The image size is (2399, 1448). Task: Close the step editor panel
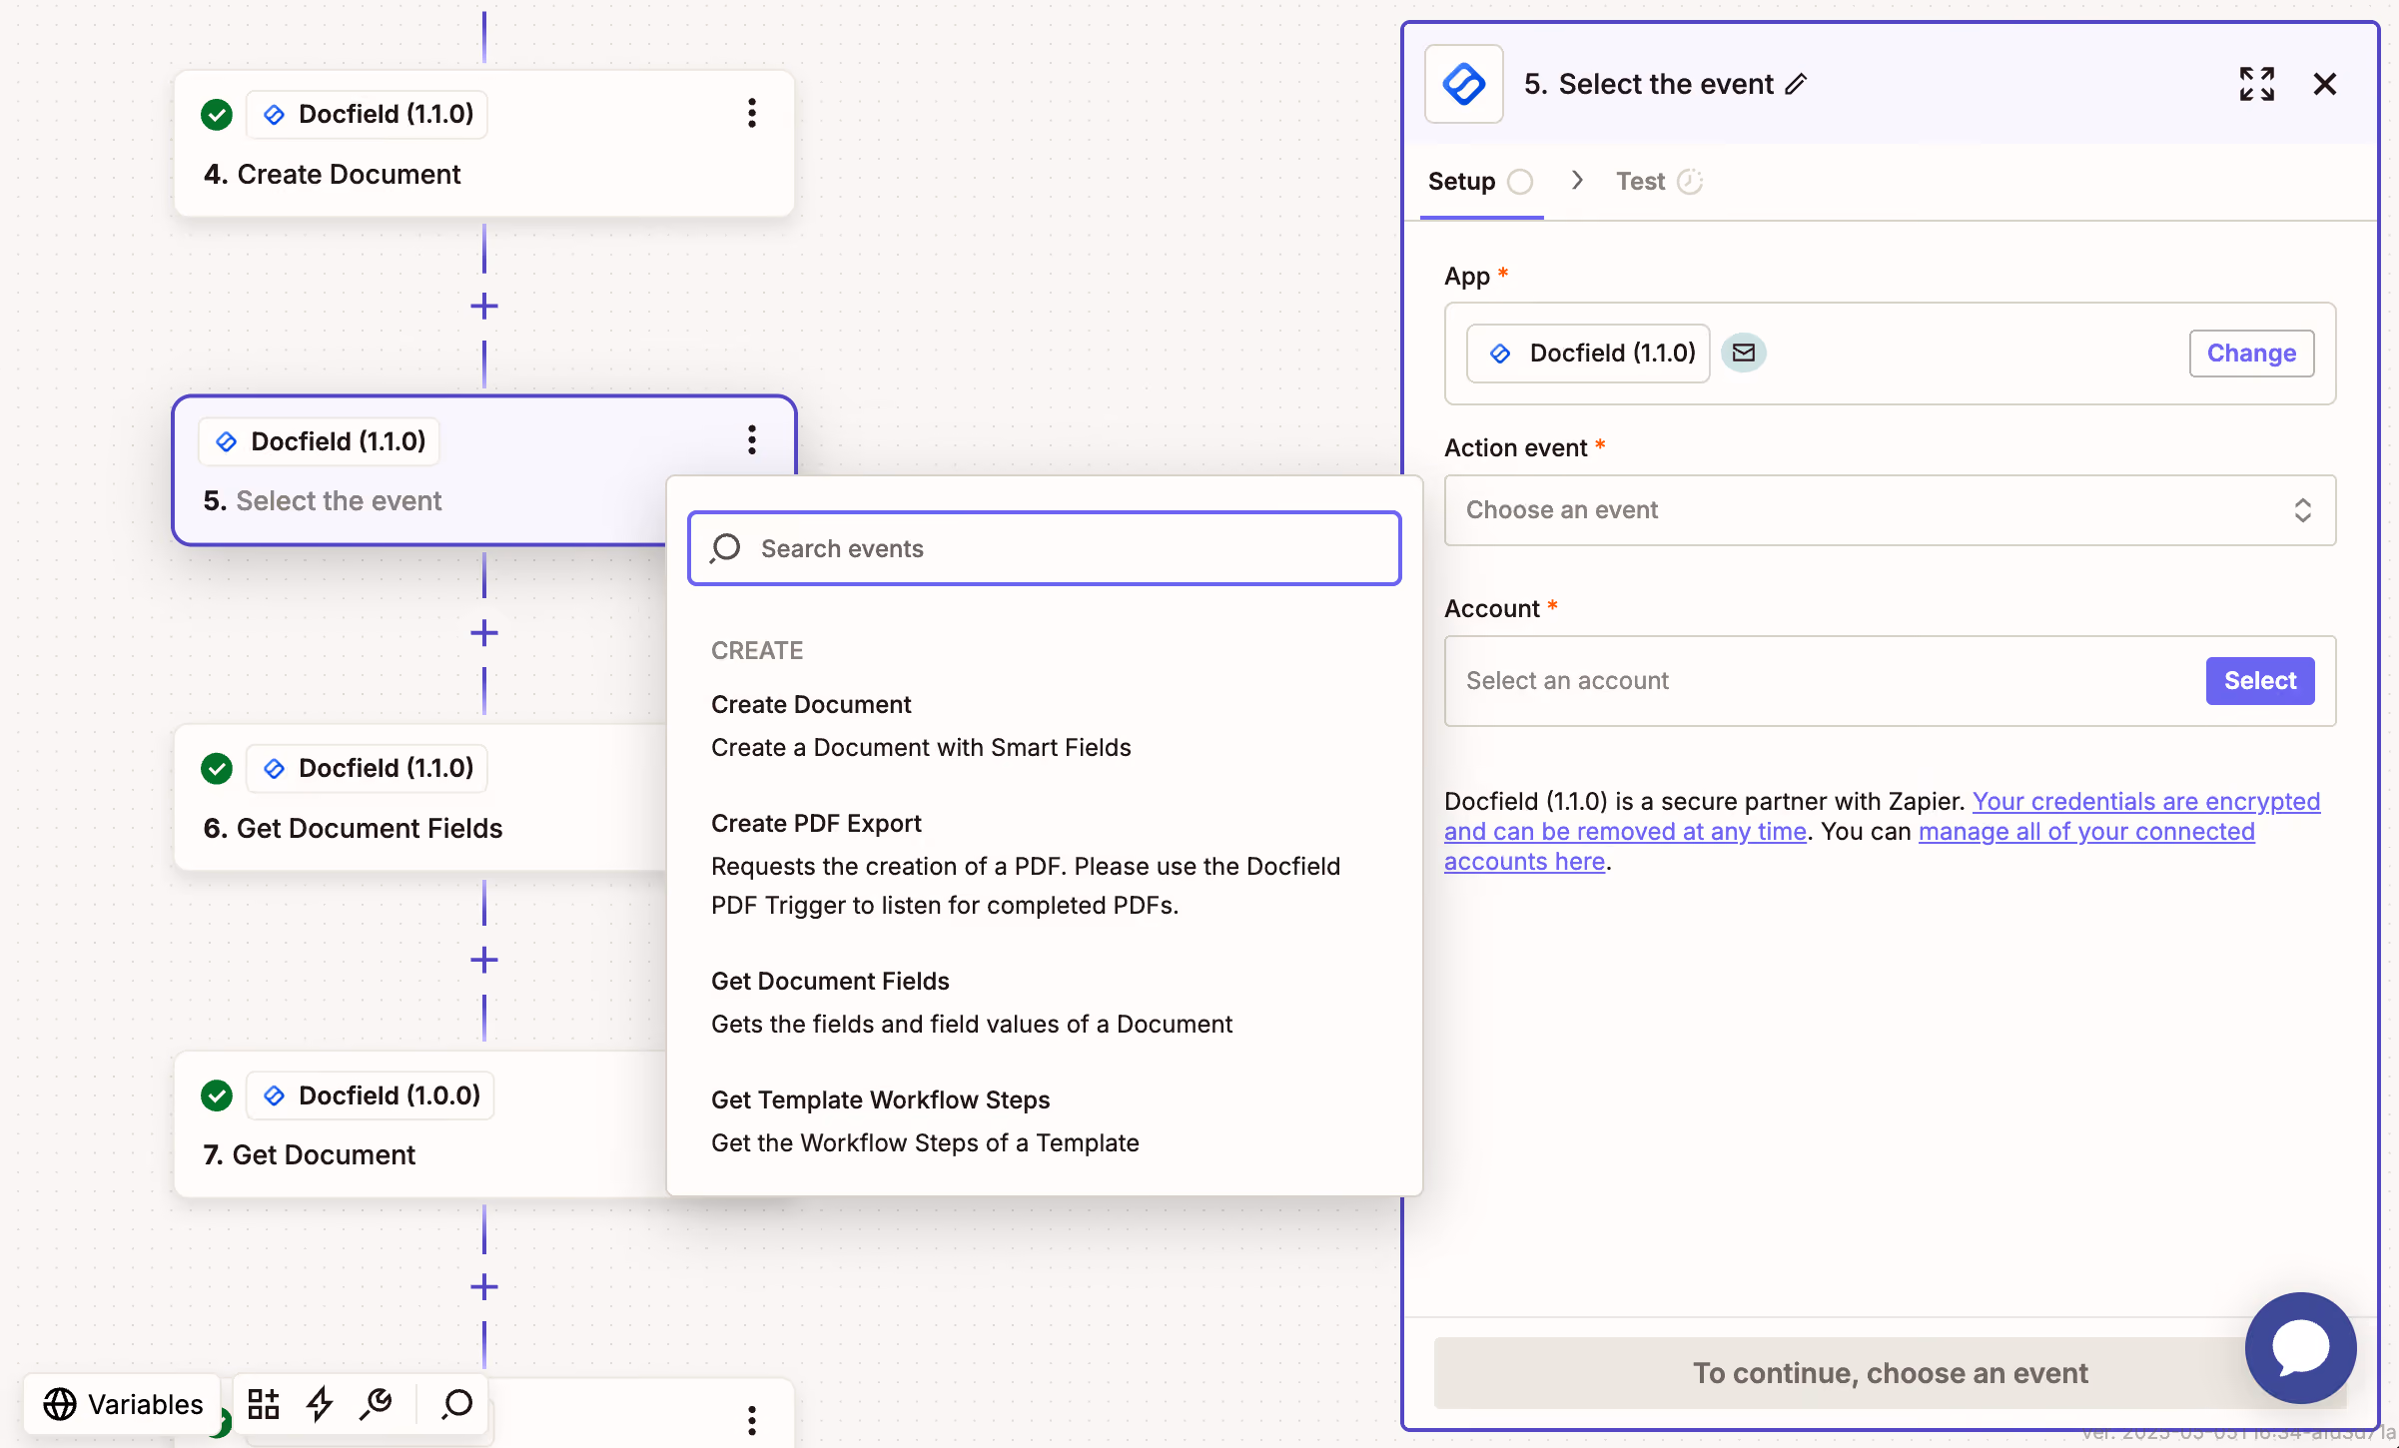(x=2325, y=84)
